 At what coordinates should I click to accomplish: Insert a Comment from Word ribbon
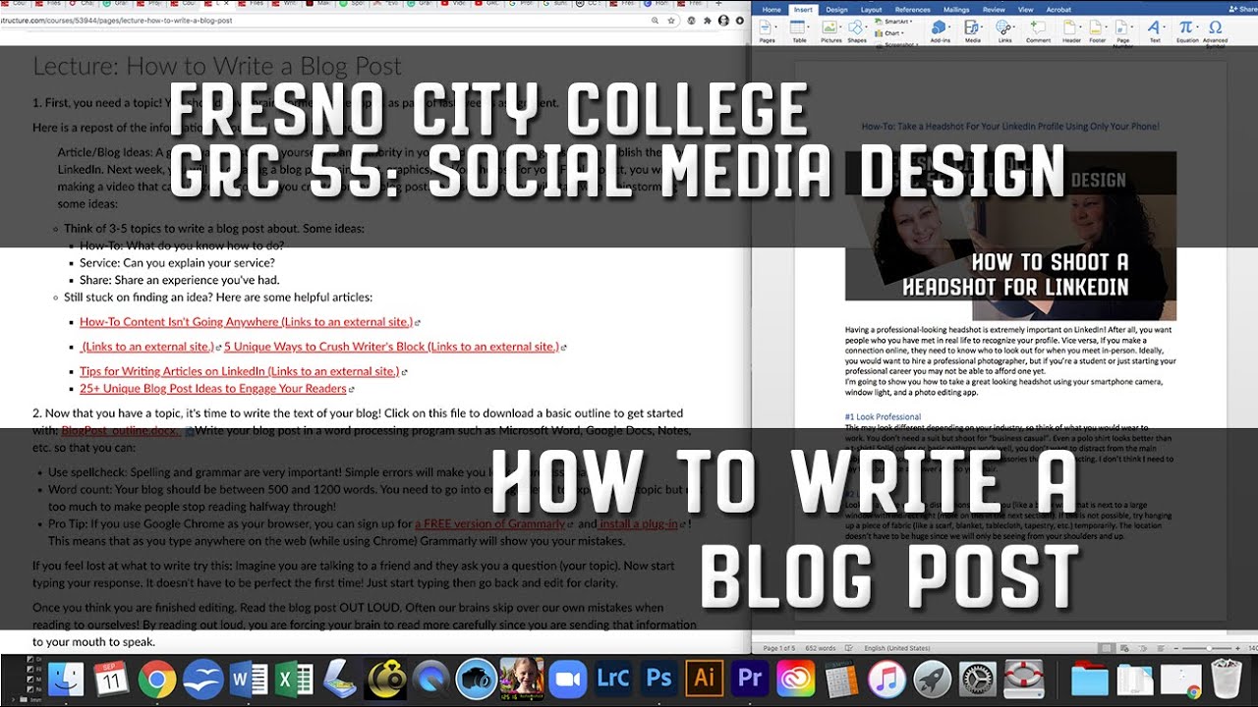point(1038,30)
